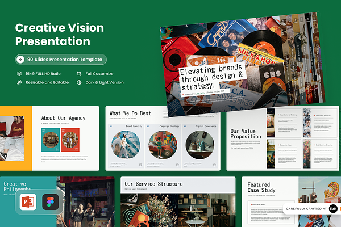Open the Creative Philosophy slide
The image size is (341, 227).
click(57, 202)
